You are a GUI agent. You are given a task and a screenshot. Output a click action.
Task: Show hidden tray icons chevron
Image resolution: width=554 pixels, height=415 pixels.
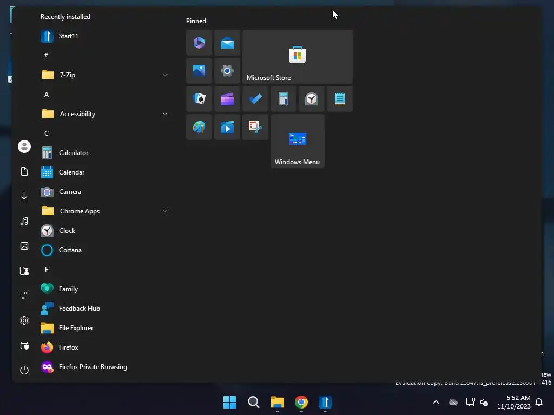[436, 402]
